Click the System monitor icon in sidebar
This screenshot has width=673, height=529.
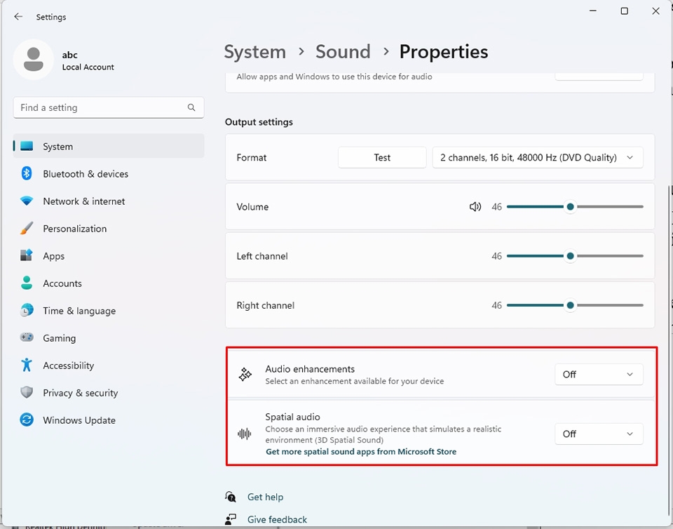pyautogui.click(x=27, y=147)
